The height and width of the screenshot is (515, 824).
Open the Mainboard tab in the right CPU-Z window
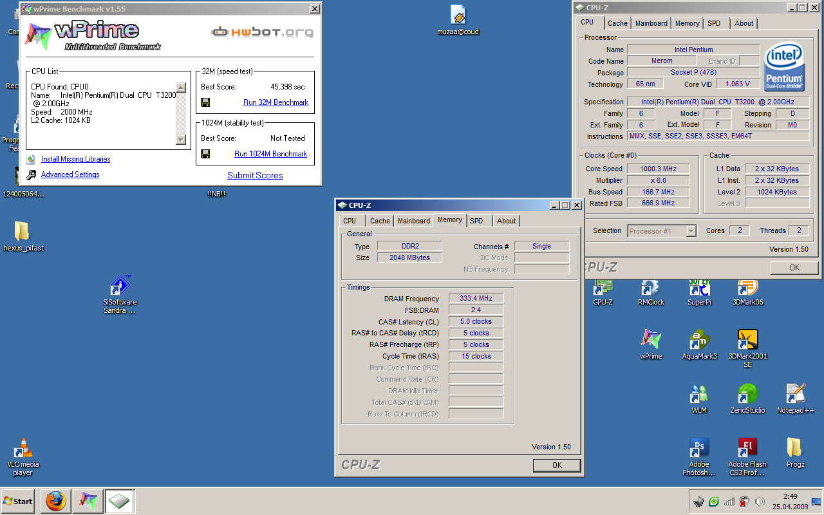[x=651, y=23]
